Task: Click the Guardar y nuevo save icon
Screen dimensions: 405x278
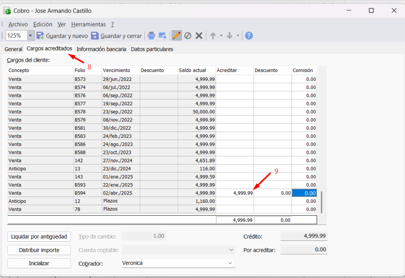Action: [x=40, y=36]
